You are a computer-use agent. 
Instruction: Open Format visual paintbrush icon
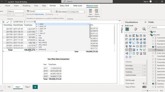136,29
